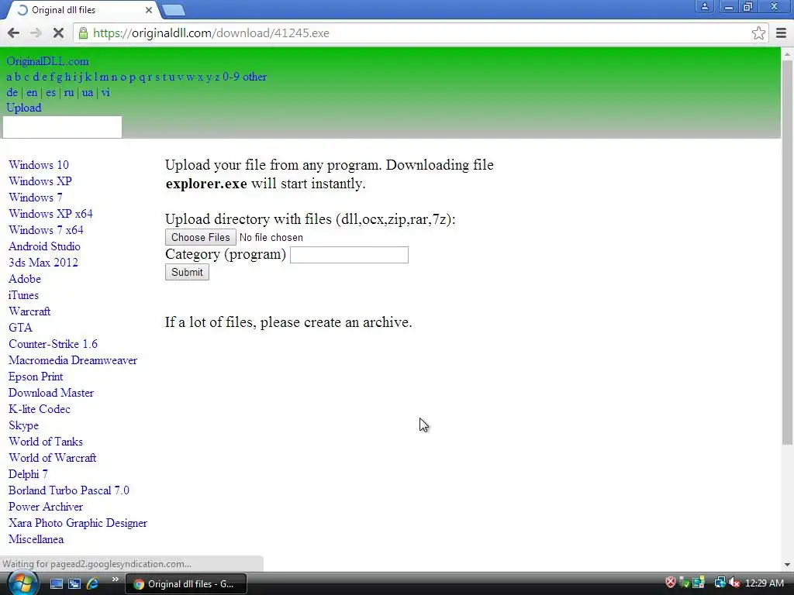Go back using the browser back arrow

click(14, 33)
